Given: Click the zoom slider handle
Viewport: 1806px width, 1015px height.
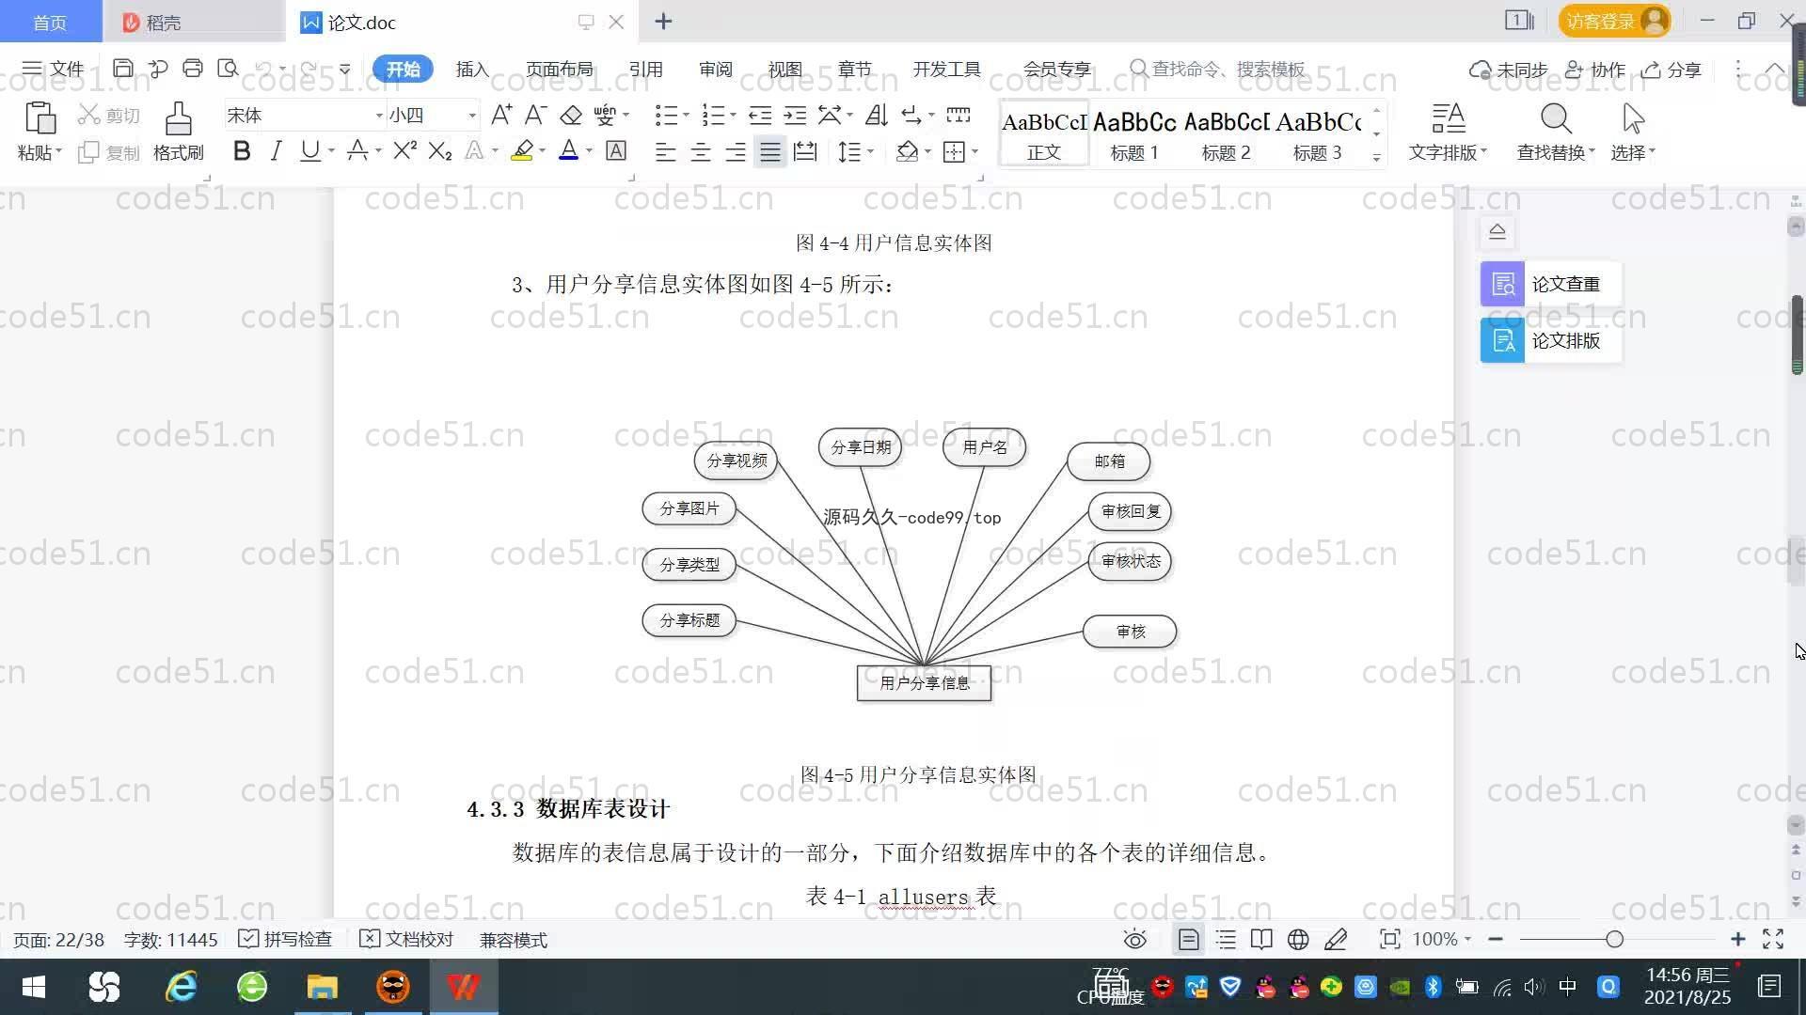Looking at the screenshot, I should point(1614,940).
